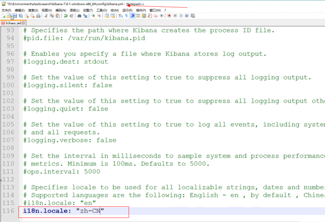Open the 编辑(E) menu

20,10
